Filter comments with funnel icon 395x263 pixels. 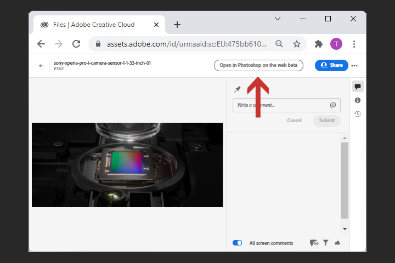325,243
